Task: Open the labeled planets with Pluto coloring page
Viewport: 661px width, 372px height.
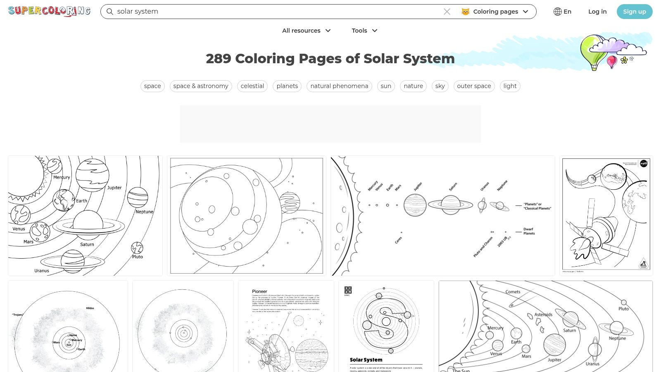Action: pos(85,216)
